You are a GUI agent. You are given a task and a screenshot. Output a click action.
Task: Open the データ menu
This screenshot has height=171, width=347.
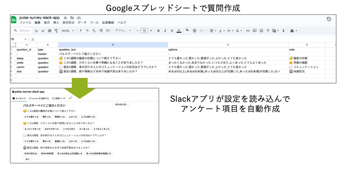click(82, 23)
